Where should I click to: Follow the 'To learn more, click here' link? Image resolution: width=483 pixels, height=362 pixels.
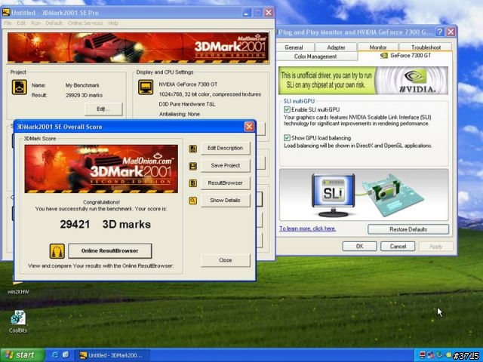(x=307, y=229)
